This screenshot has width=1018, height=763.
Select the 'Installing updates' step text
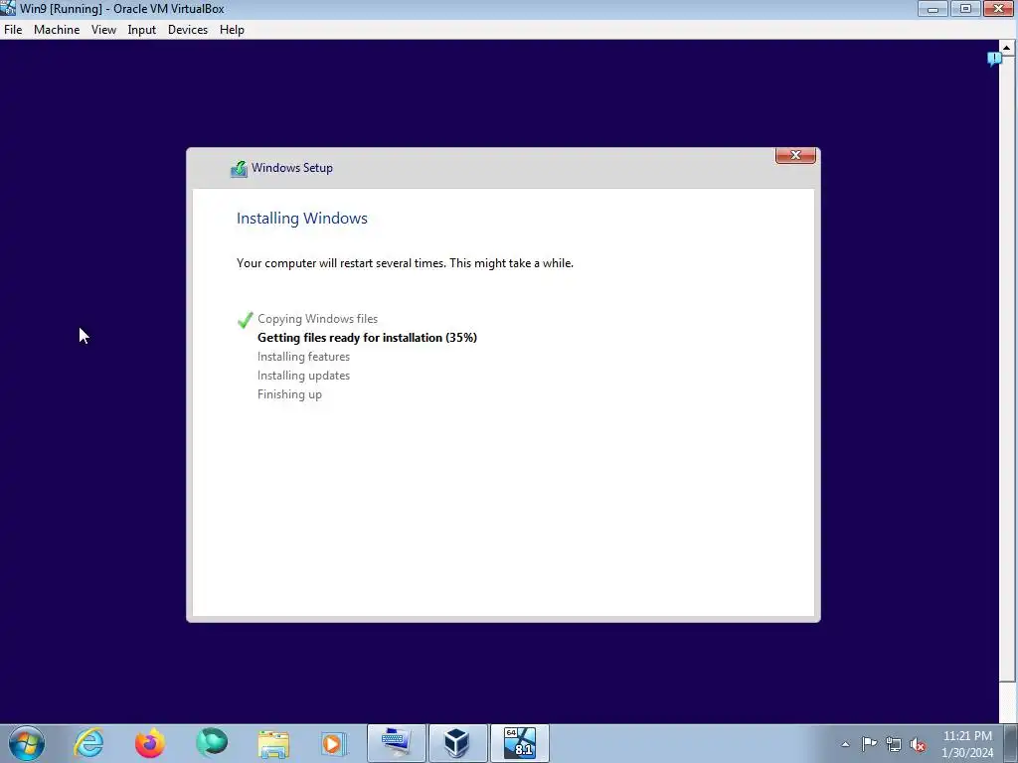(303, 375)
